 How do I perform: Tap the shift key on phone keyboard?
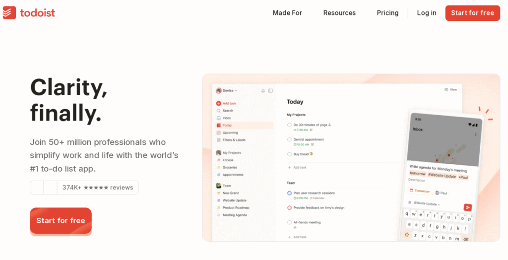point(407,234)
